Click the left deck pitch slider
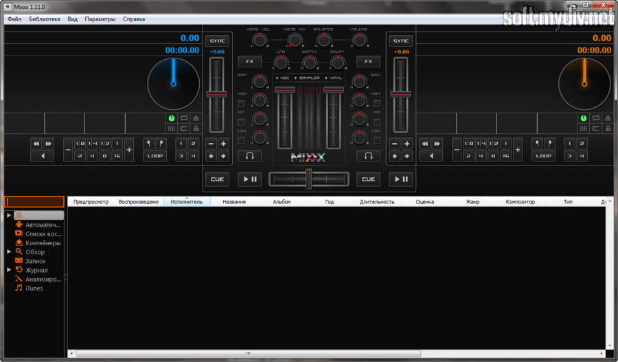Screen dimensions: 618x362 click(x=217, y=95)
